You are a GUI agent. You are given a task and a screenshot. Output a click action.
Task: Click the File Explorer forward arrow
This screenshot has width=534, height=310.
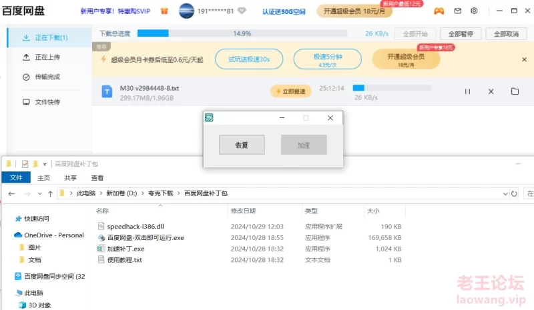(x=27, y=193)
